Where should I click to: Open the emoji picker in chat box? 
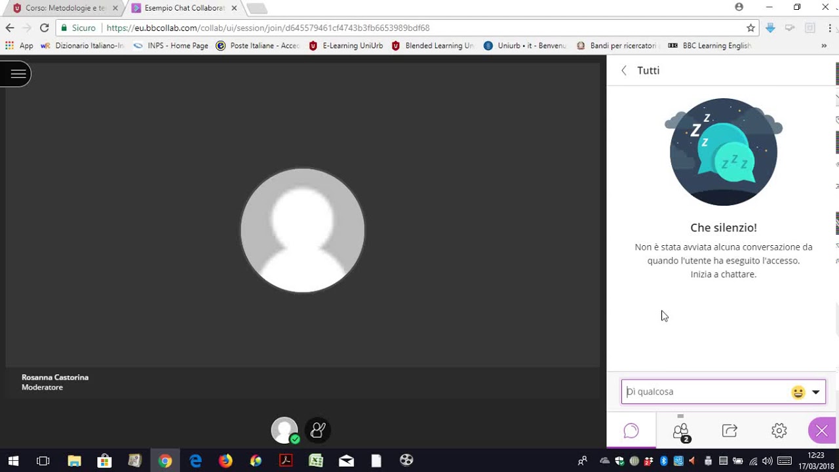[798, 392]
